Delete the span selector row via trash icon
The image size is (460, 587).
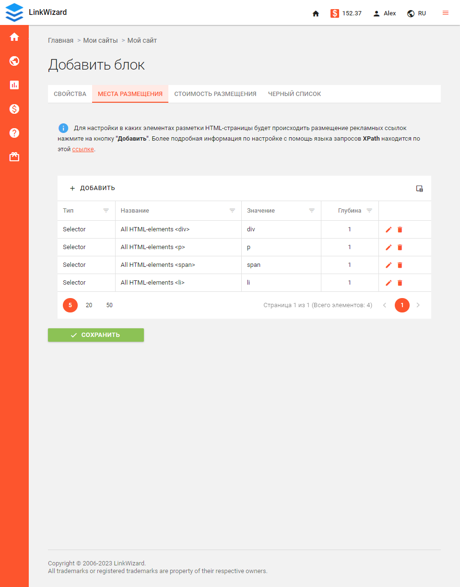pyautogui.click(x=400, y=265)
